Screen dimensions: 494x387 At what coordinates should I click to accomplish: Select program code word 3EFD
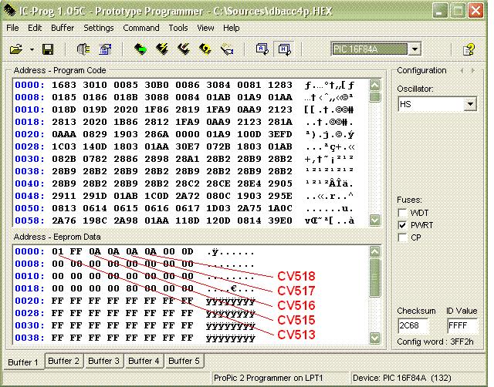(x=280, y=134)
